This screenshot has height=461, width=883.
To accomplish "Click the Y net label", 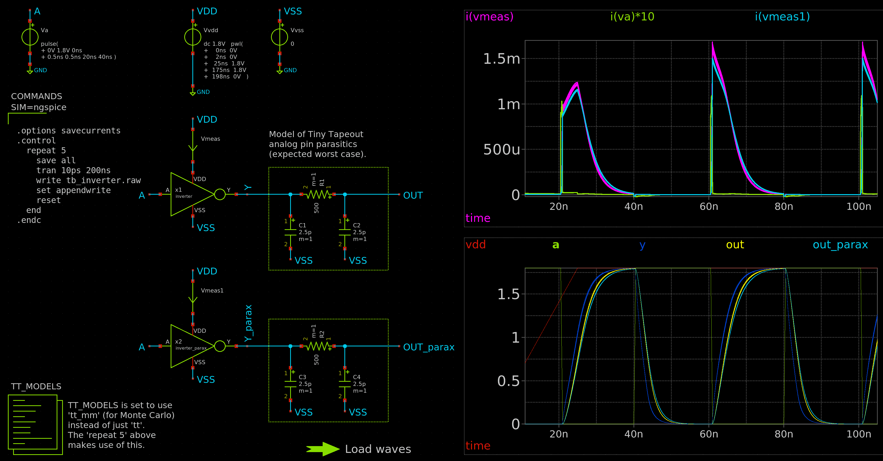I will click(x=248, y=187).
